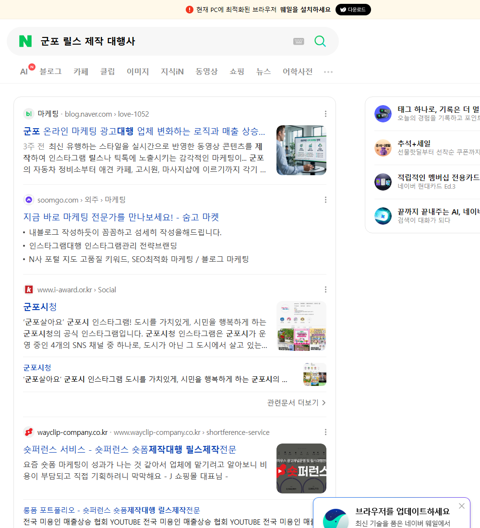480x528 pixels.
Task: Switch to the AI search tab
Action: [24, 72]
